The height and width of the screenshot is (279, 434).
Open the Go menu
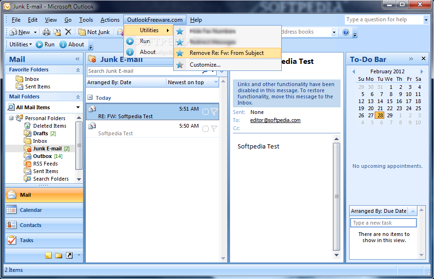[x=68, y=20]
